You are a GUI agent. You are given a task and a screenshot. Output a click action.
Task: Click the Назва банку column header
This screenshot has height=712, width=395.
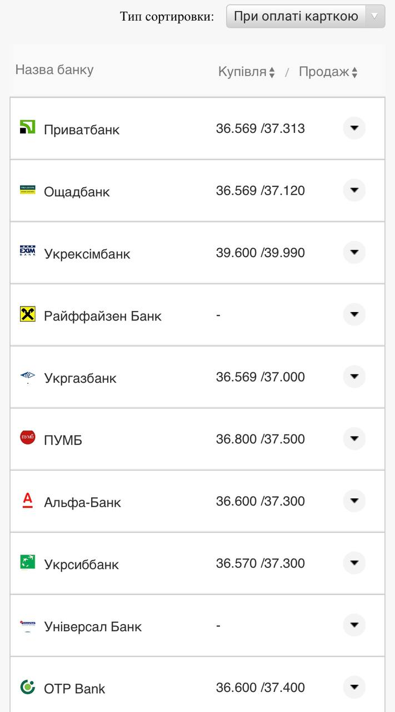pyautogui.click(x=54, y=70)
